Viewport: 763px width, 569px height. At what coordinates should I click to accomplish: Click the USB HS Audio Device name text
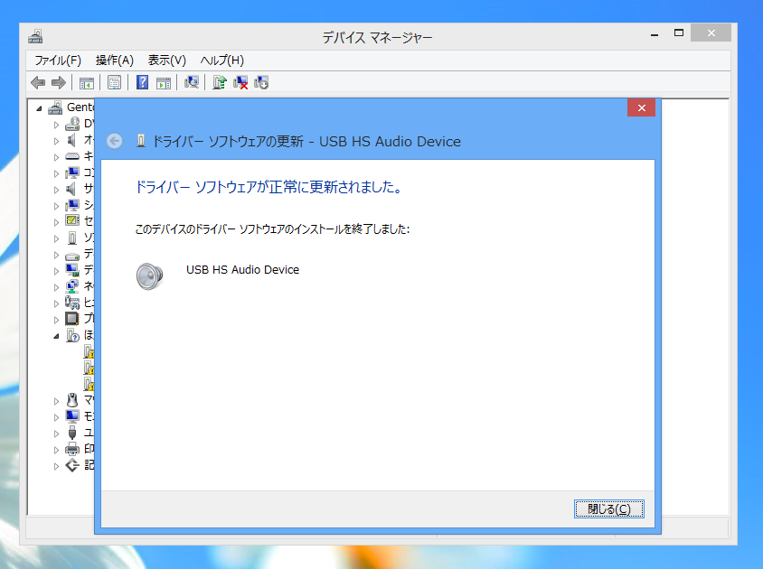pyautogui.click(x=242, y=270)
